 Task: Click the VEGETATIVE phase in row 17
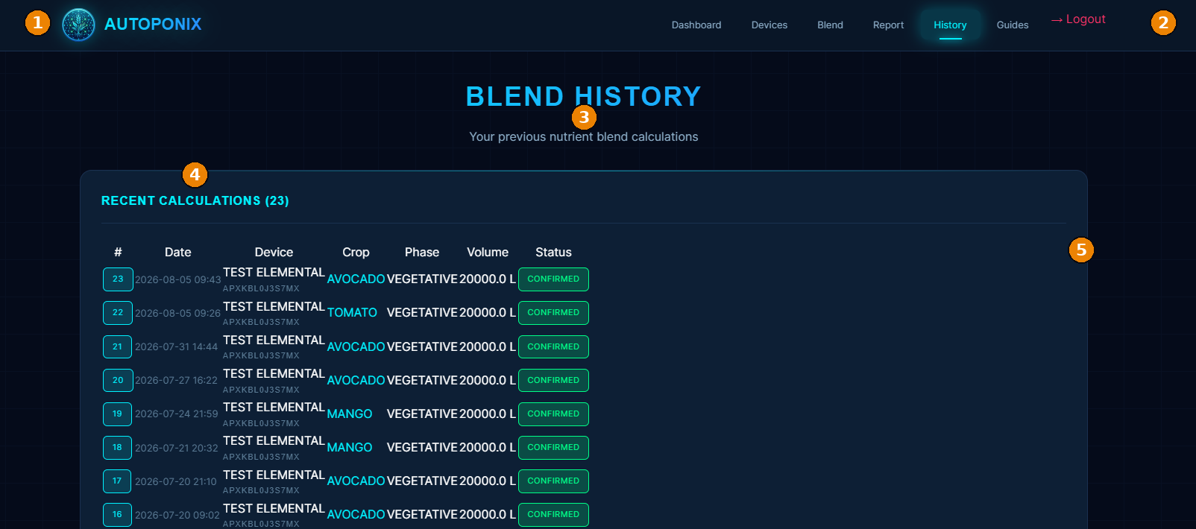click(x=422, y=481)
